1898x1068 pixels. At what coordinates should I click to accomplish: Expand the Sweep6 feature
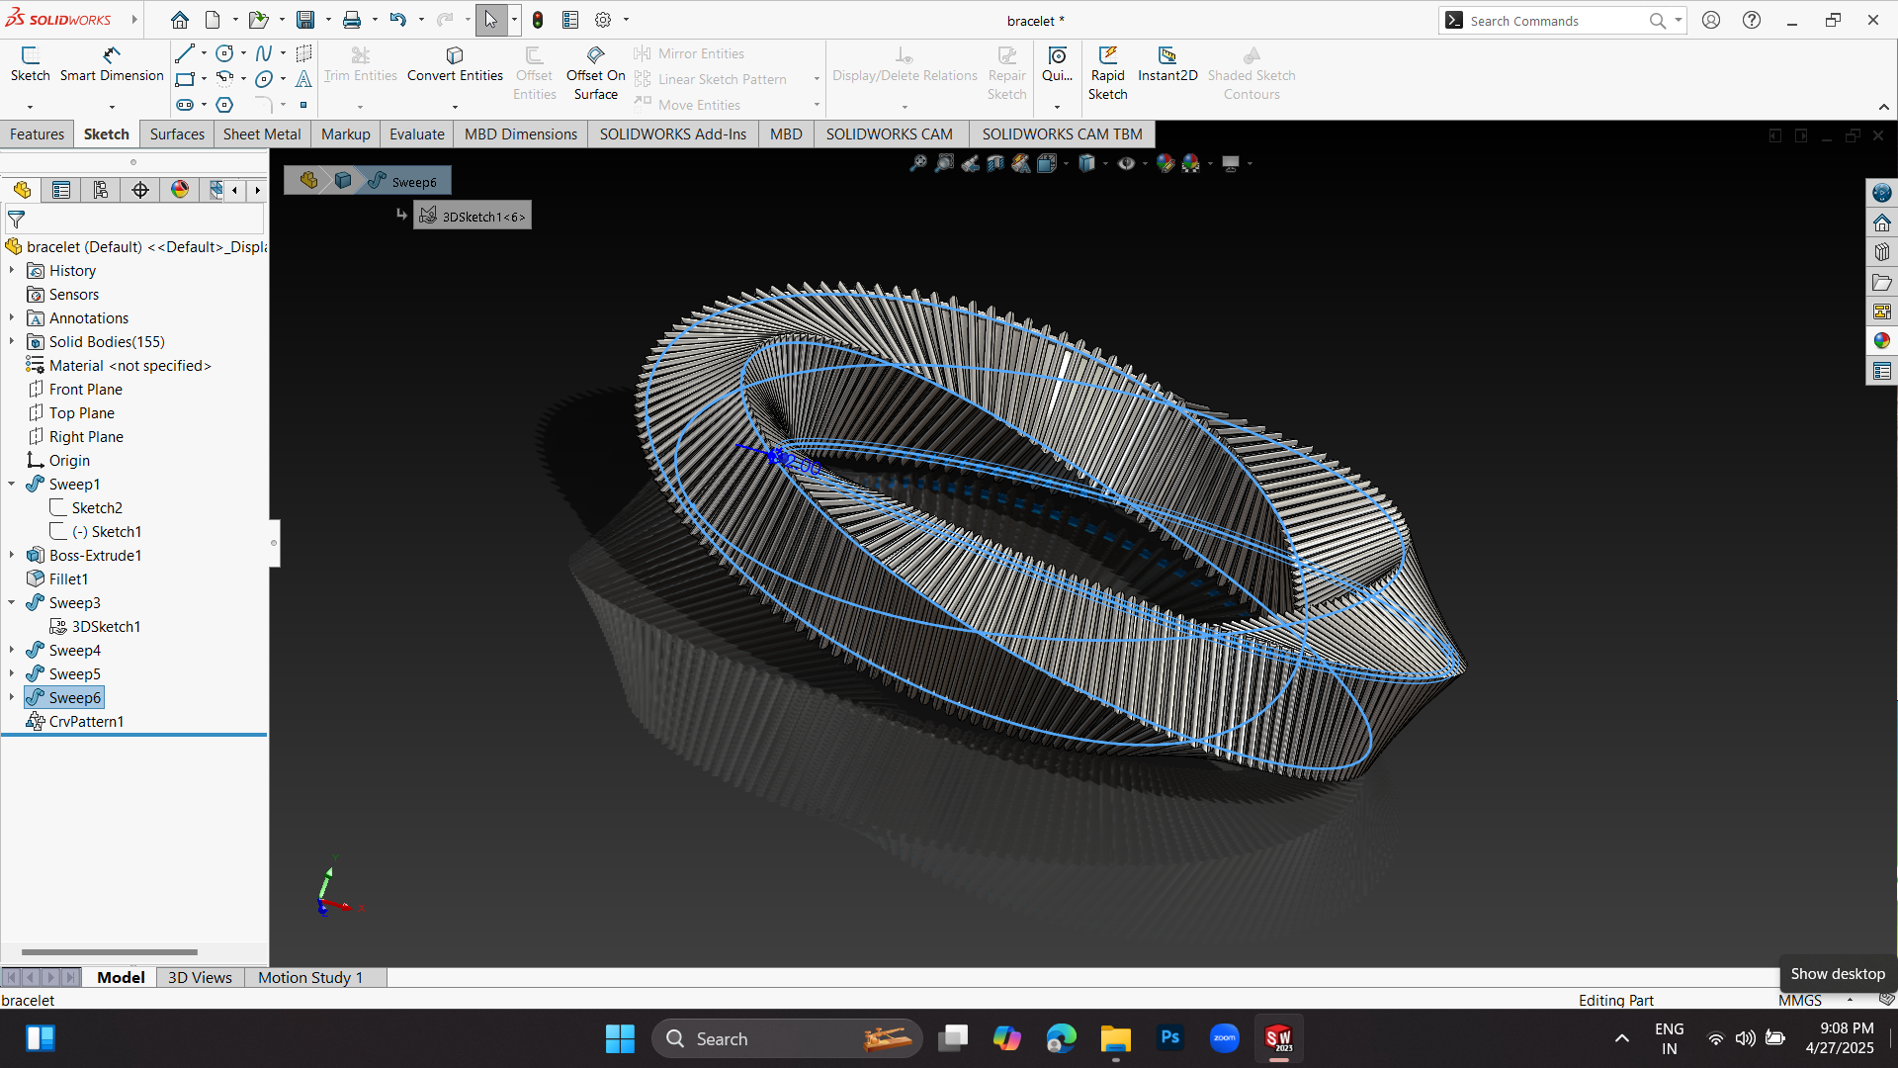click(12, 697)
